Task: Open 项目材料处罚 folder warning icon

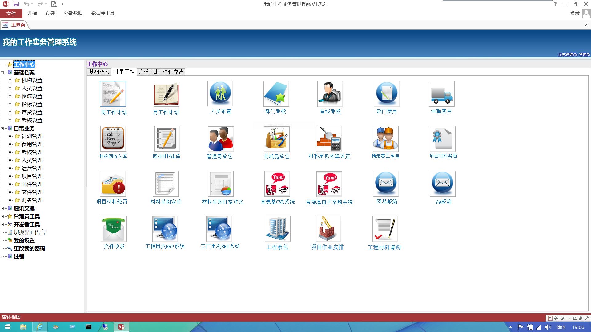Action: pos(113,184)
